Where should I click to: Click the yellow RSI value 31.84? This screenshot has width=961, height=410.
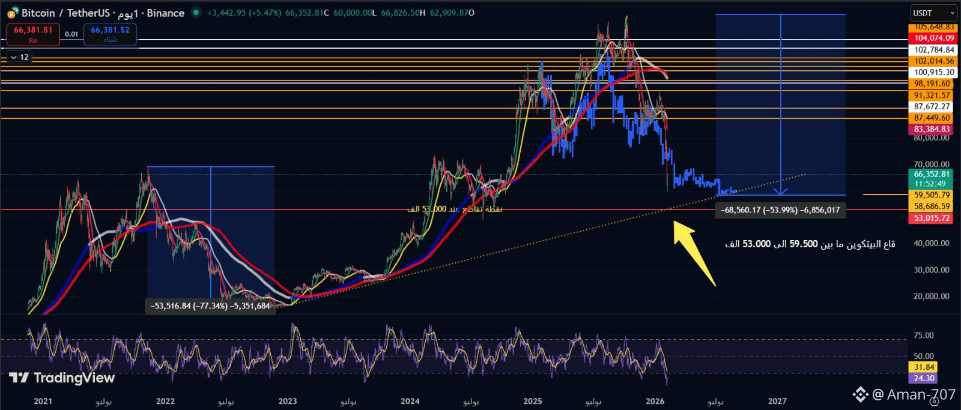coord(924,367)
